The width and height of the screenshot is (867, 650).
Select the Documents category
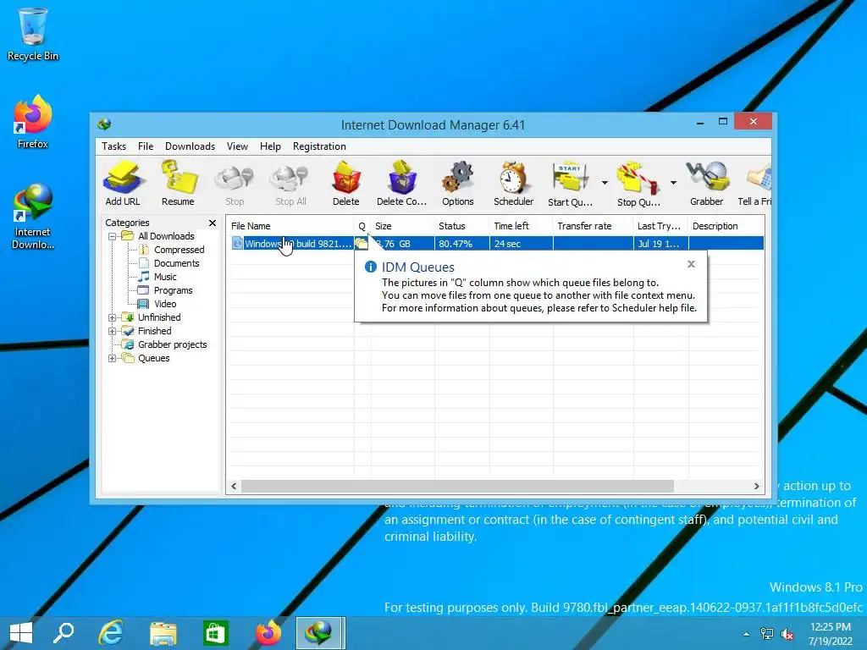coord(176,264)
